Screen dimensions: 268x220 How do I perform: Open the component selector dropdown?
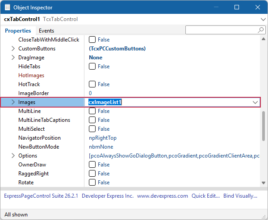tap(263, 19)
